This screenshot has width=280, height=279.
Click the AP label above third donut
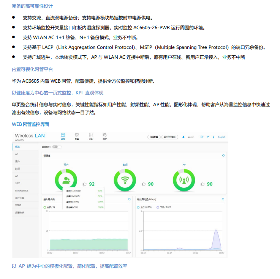click(184, 165)
